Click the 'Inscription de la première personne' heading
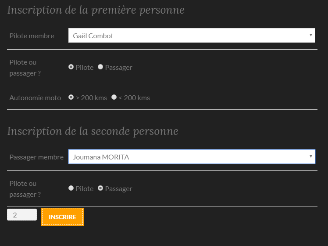Viewport: 328px width, 246px height. (96, 10)
